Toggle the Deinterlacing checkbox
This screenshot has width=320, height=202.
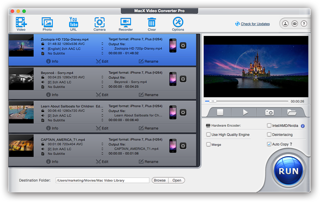pyautogui.click(x=269, y=135)
